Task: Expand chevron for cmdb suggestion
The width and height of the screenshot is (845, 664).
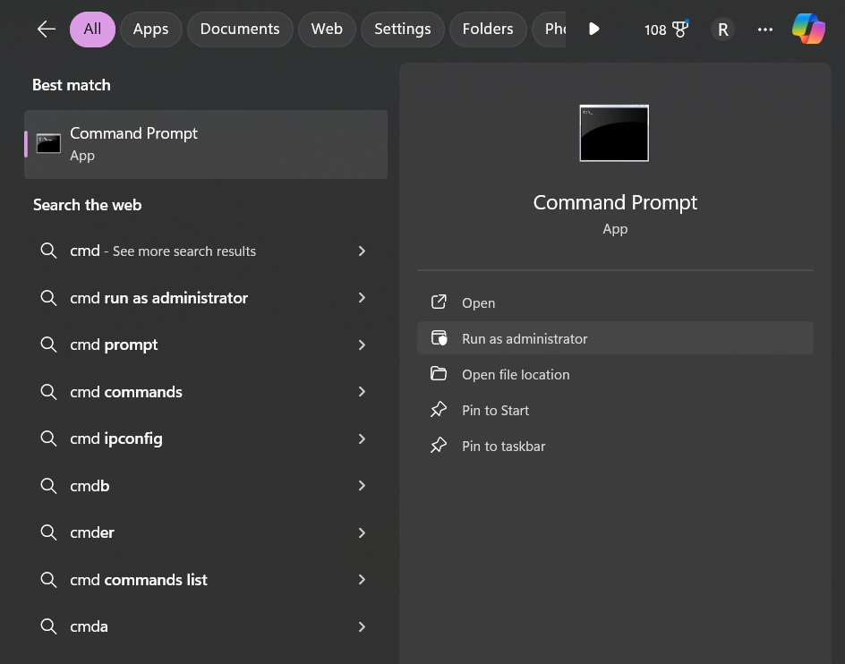Action: (362, 486)
